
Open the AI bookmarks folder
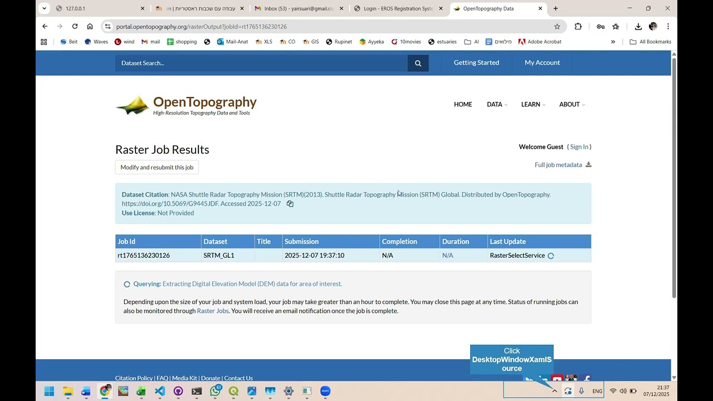point(471,42)
